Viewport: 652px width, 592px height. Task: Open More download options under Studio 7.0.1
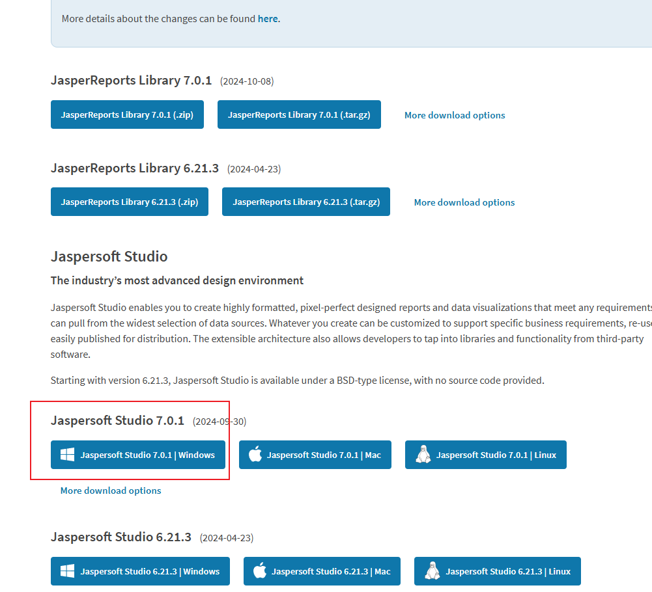(x=111, y=491)
